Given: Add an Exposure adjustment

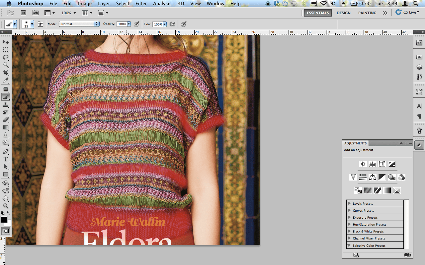Looking at the screenshot, I should tap(392, 164).
